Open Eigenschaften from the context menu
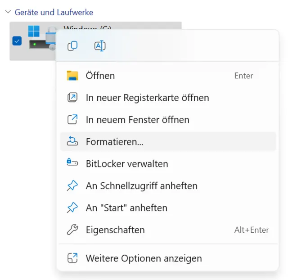This screenshot has width=288, height=280. [115, 230]
